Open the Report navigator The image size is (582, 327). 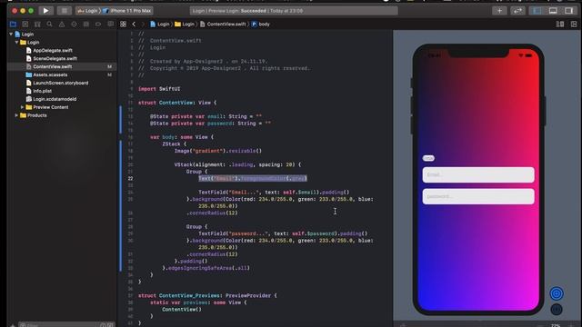[x=110, y=25]
